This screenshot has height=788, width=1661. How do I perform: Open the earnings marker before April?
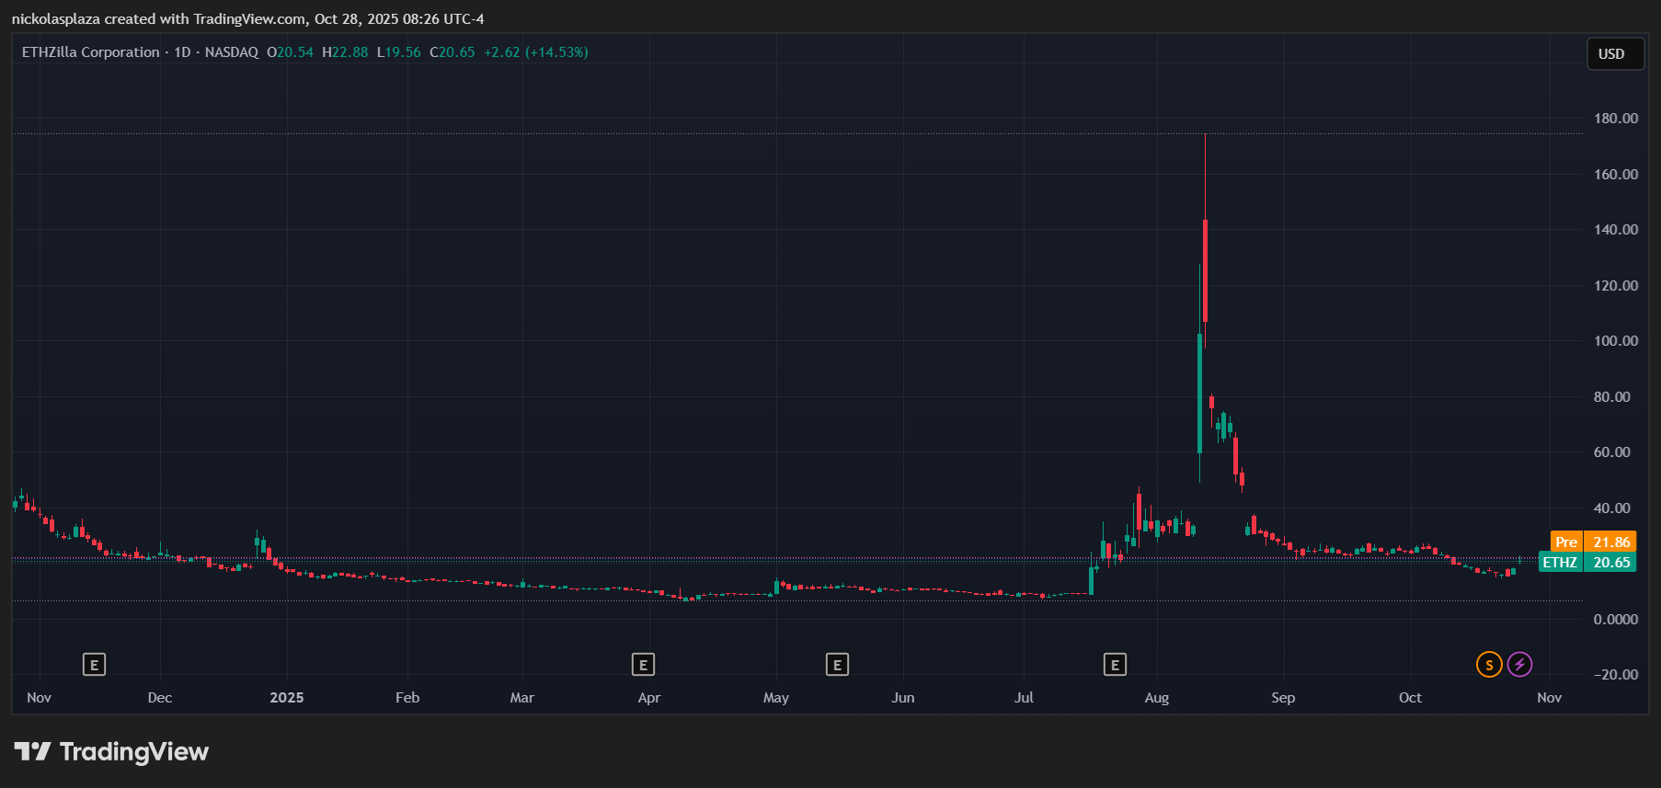643,664
